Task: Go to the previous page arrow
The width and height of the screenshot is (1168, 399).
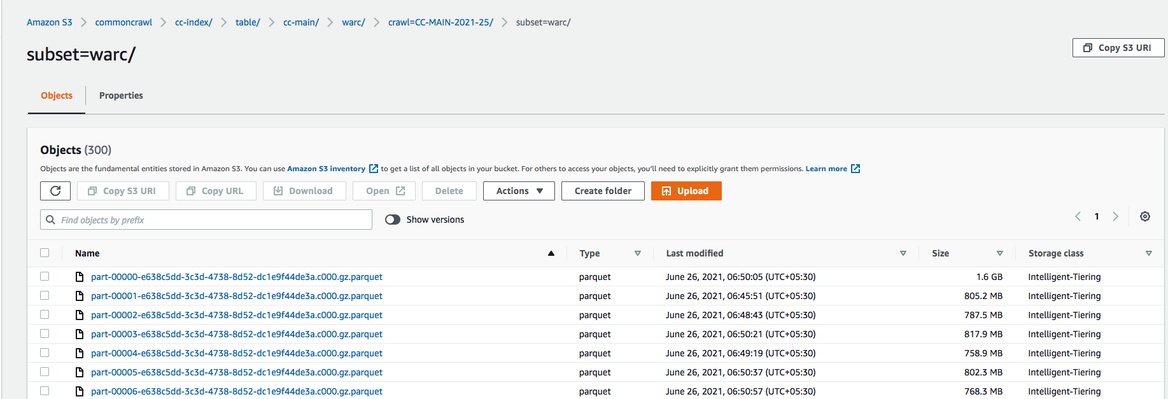Action: [x=1078, y=216]
